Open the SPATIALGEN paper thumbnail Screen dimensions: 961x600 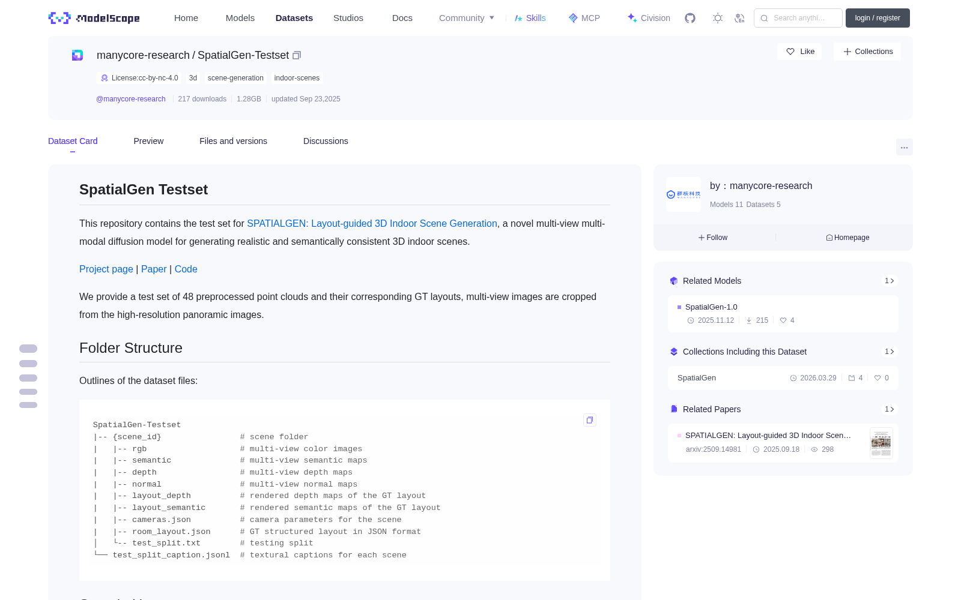881,443
